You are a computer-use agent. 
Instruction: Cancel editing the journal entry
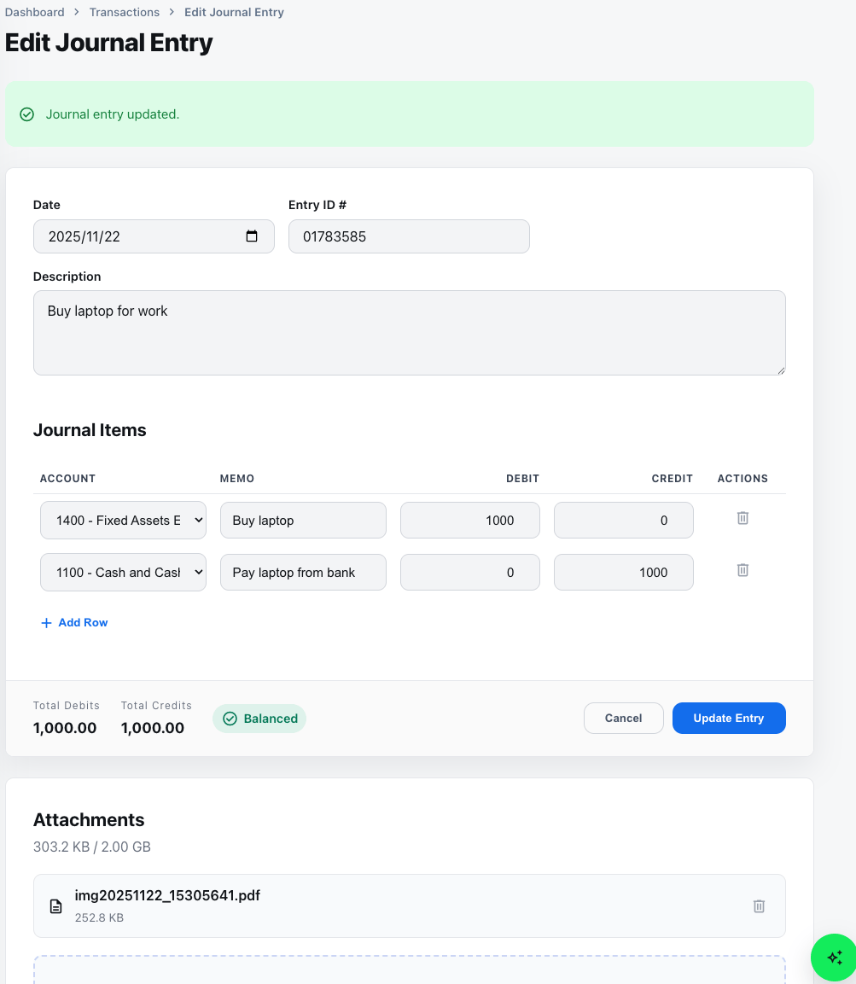[x=623, y=719]
